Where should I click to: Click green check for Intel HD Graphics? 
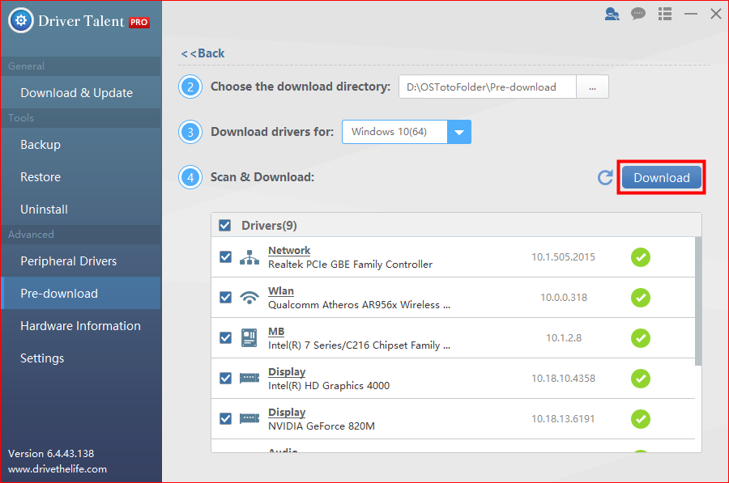641,379
